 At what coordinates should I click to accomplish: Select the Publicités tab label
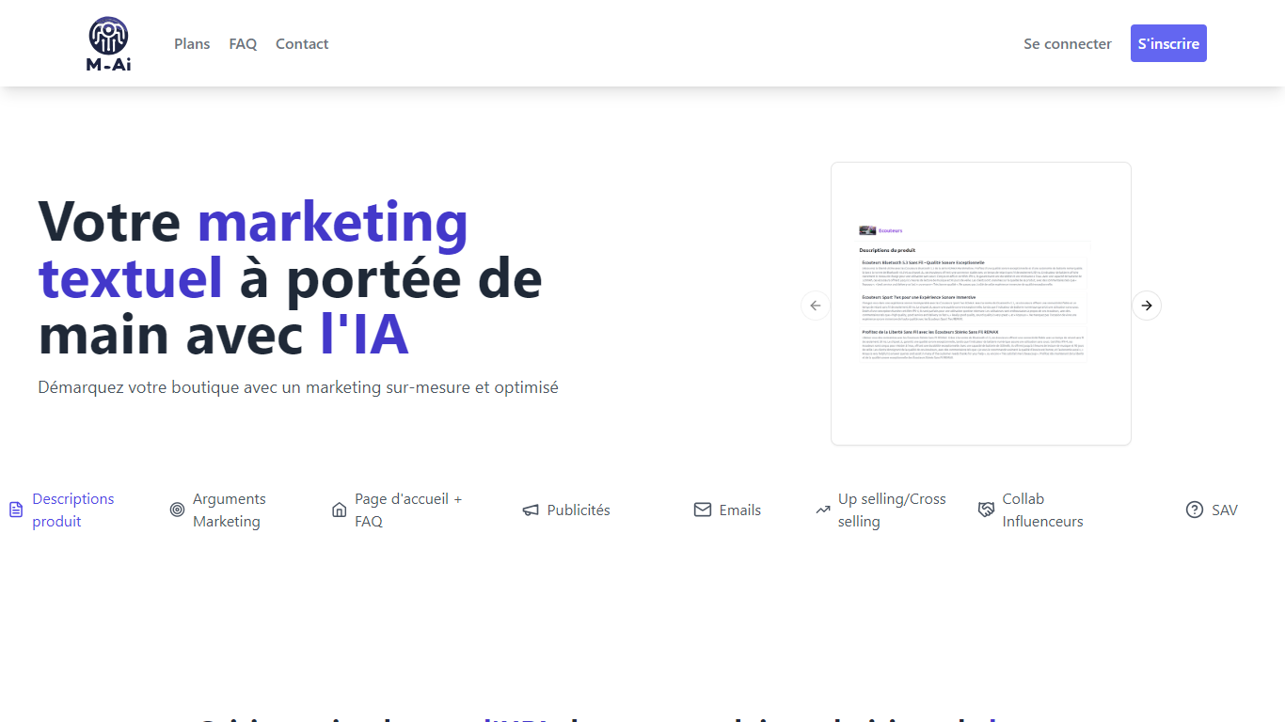579,510
